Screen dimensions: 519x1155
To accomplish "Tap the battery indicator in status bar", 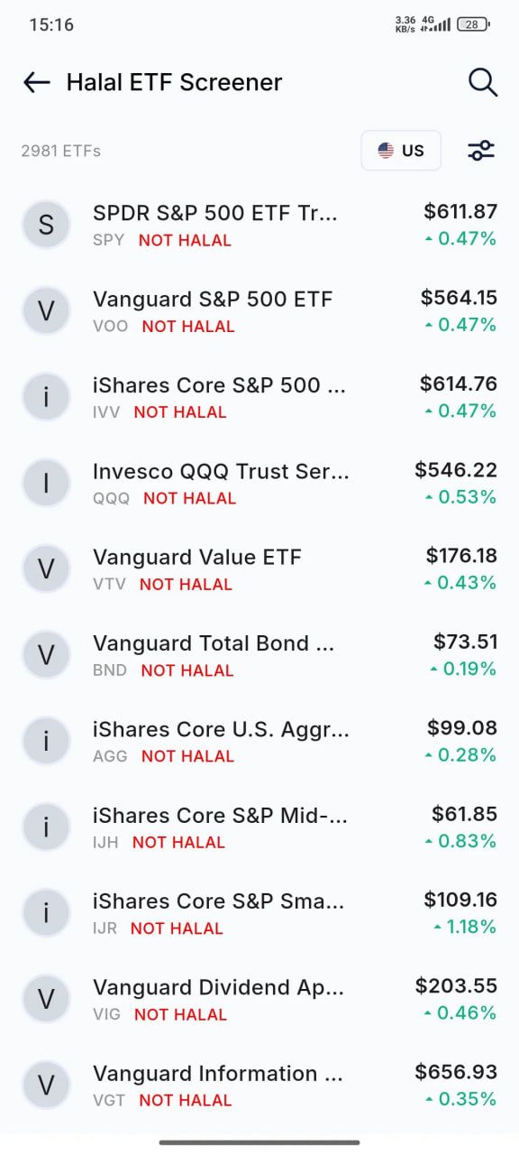I will (x=473, y=24).
